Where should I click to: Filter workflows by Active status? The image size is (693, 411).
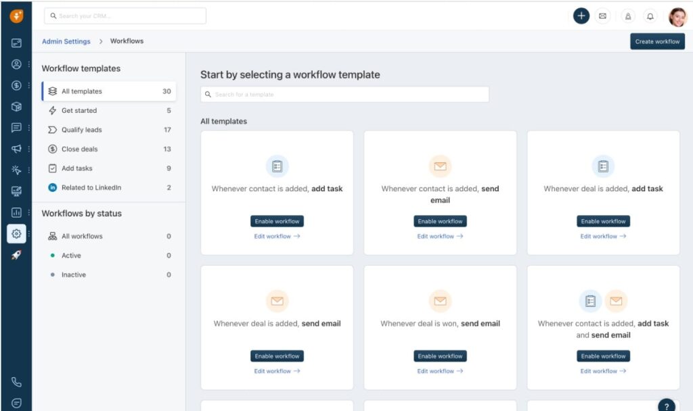point(109,256)
